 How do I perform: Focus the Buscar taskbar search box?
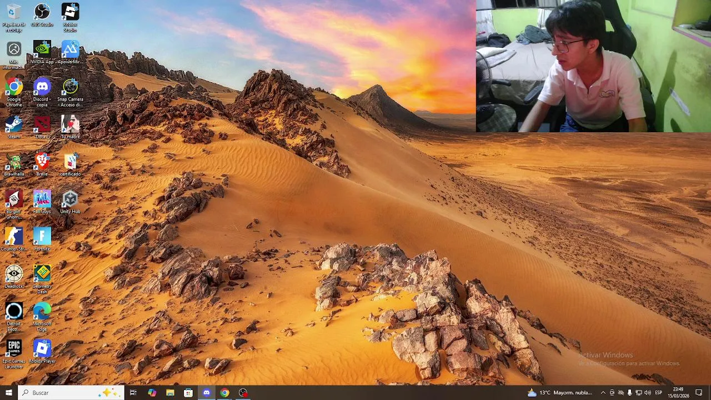pos(71,393)
